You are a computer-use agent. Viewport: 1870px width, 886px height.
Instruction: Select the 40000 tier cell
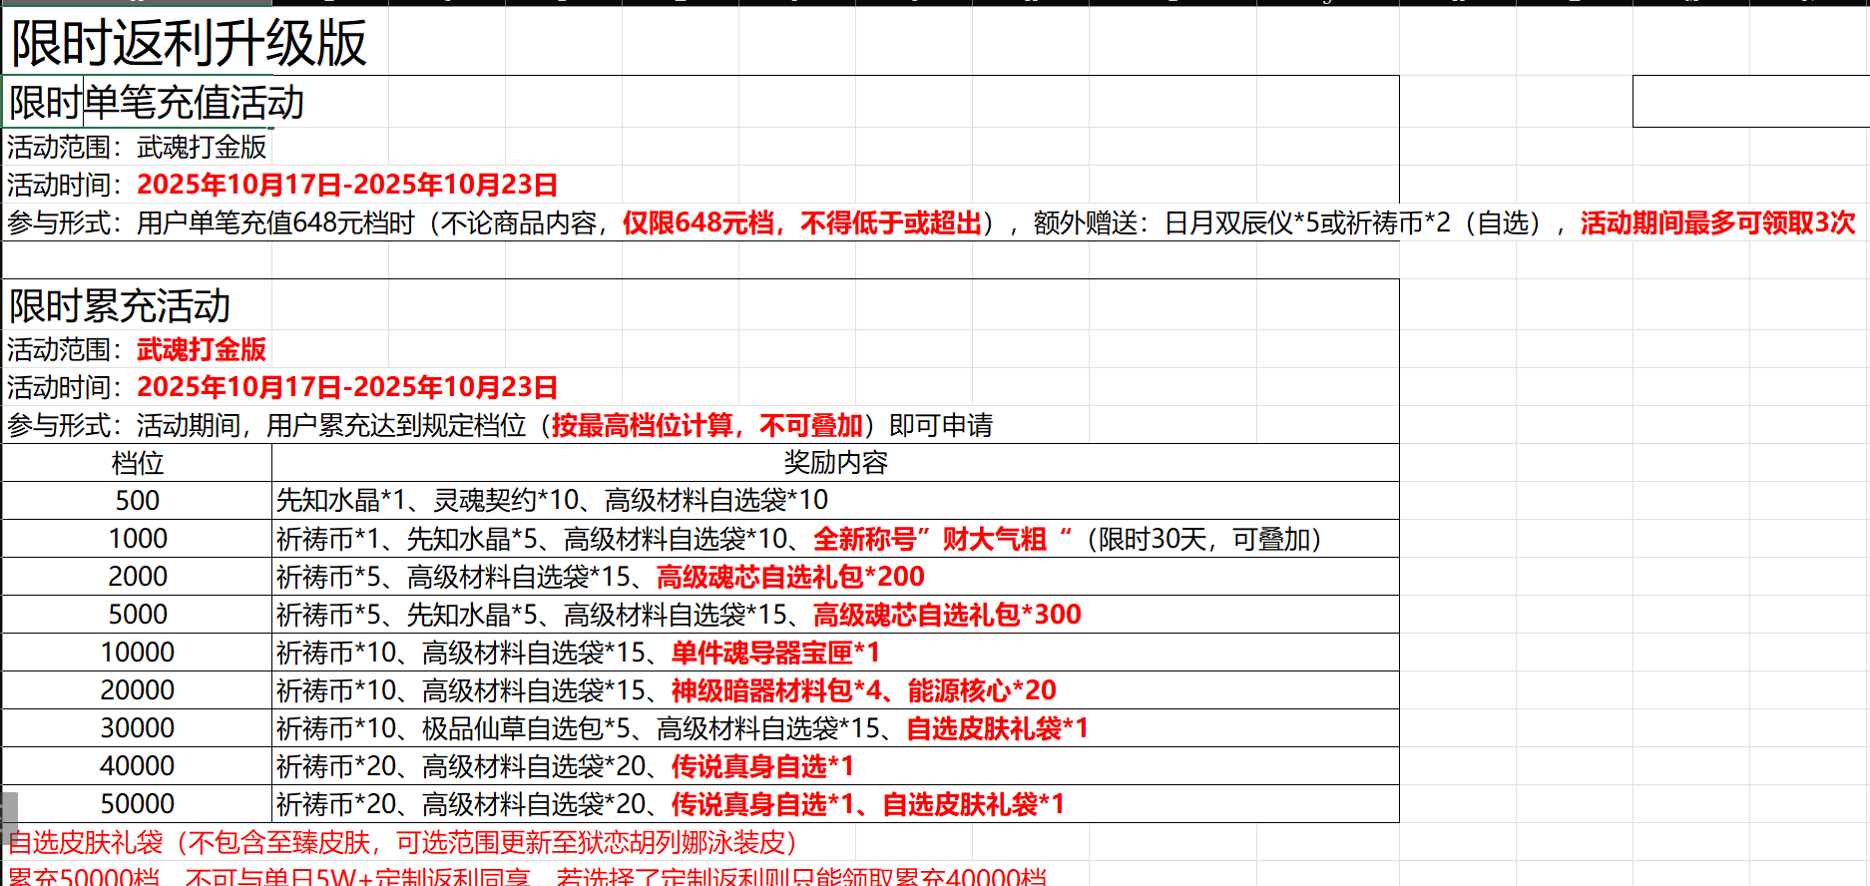(x=137, y=766)
